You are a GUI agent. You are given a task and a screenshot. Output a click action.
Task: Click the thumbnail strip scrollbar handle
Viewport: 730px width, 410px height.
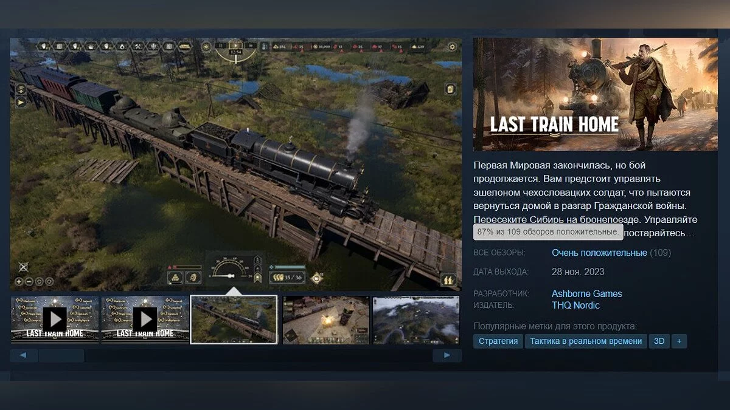point(61,355)
